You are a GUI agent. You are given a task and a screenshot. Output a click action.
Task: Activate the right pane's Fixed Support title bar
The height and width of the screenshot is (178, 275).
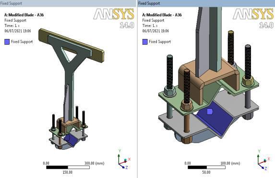coord(206,3)
